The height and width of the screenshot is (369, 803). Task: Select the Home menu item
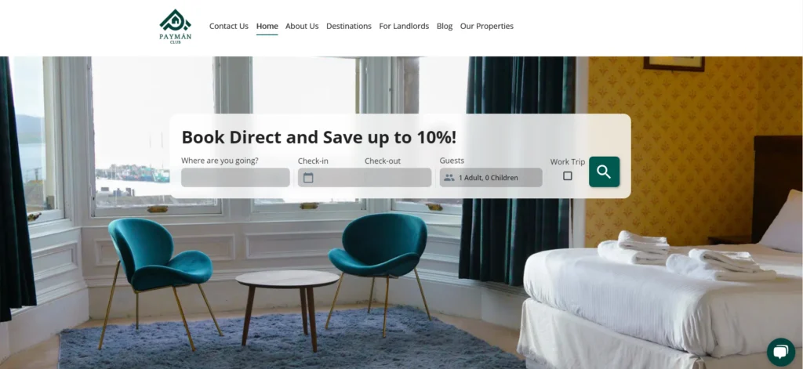pyautogui.click(x=267, y=26)
